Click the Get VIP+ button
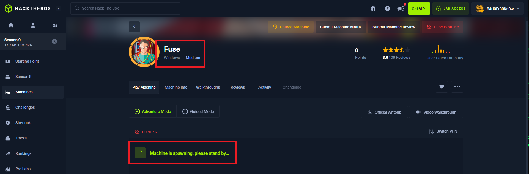The height and width of the screenshot is (174, 529). tap(419, 9)
